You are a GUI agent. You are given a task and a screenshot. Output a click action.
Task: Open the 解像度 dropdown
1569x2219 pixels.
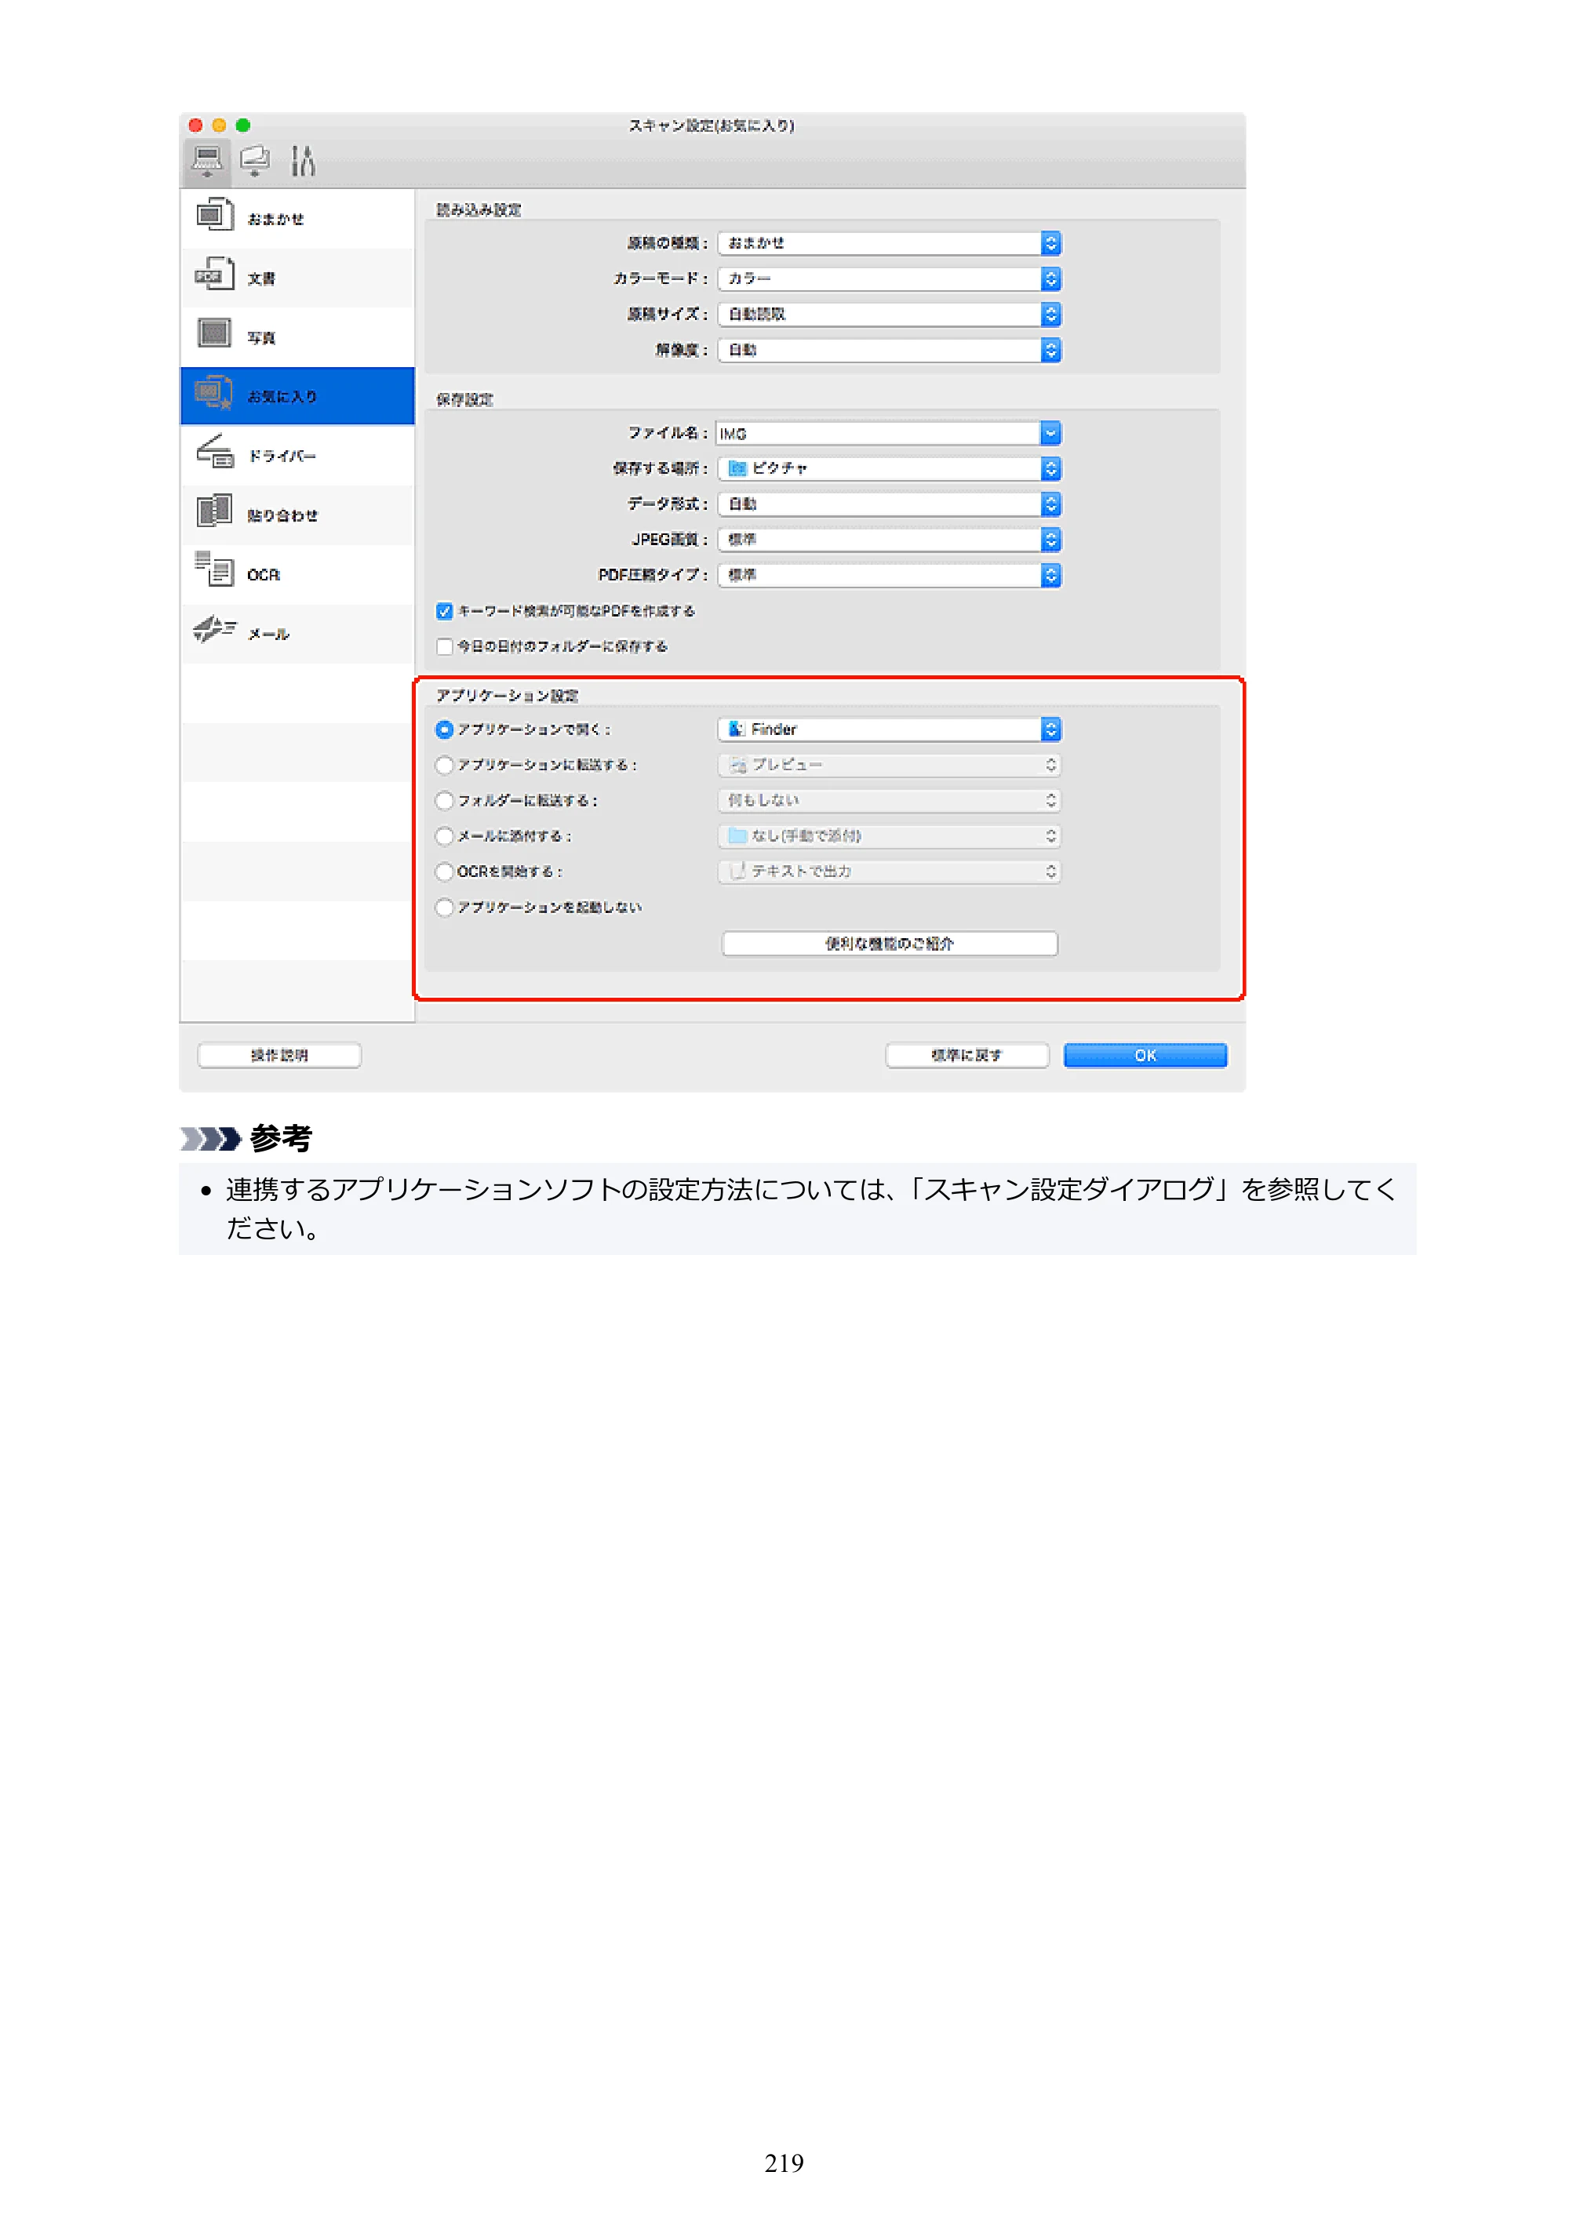pyautogui.click(x=890, y=350)
